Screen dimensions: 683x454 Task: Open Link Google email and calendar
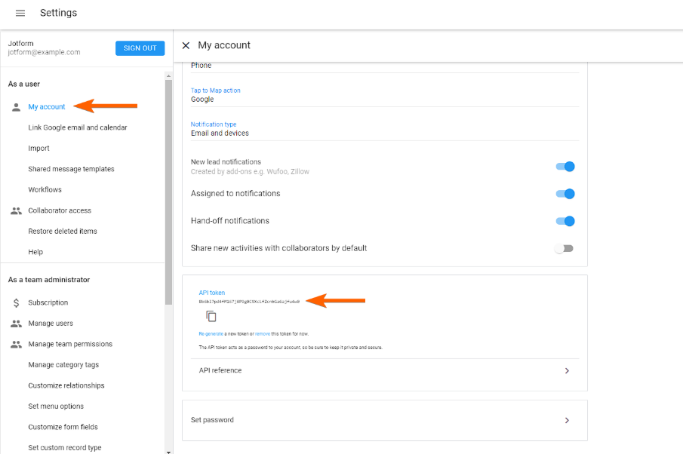(x=78, y=127)
